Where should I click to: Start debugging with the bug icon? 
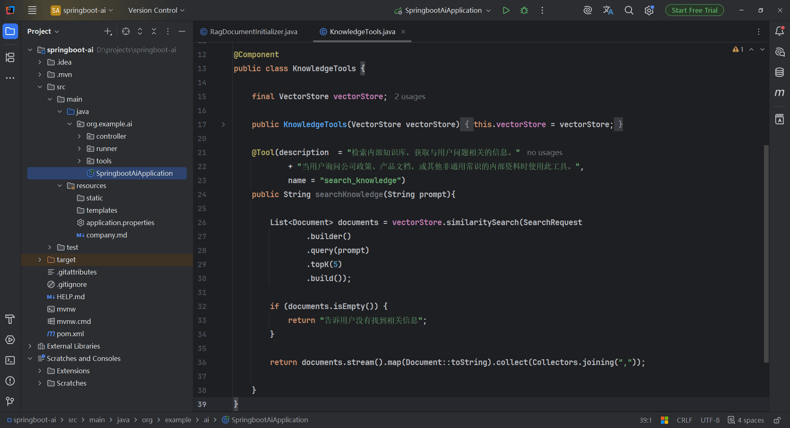tap(524, 10)
